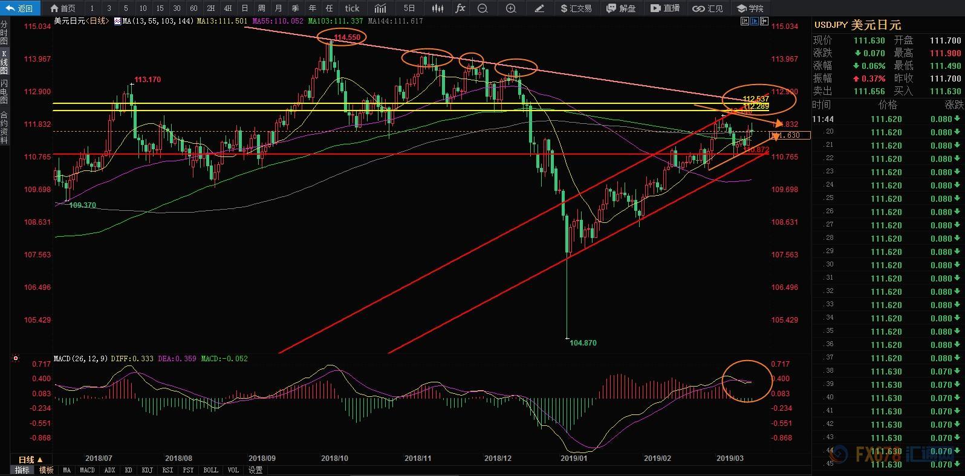This screenshot has width=965, height=476.
Task: Open 合约资料 contract info tab
Action: [4, 127]
